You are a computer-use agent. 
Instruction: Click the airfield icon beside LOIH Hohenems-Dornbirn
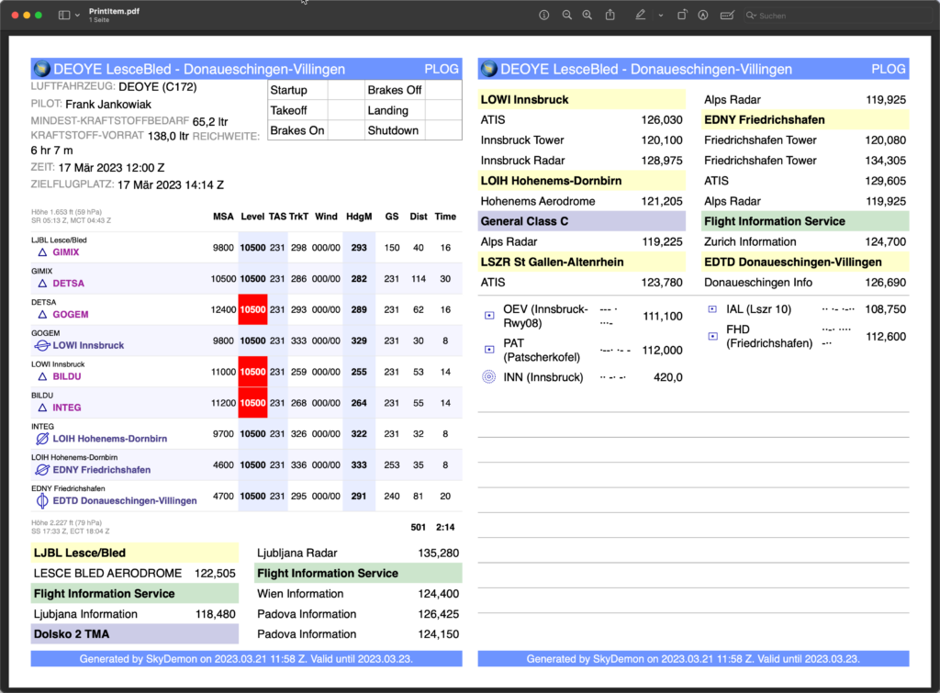(42, 439)
